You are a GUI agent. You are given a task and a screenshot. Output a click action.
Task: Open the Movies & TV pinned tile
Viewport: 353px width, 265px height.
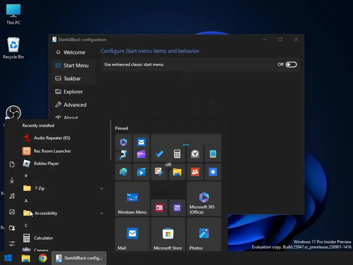coord(141,172)
